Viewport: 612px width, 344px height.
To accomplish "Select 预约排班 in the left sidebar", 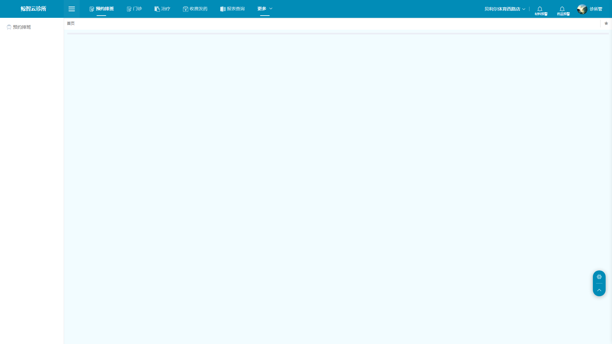I will [x=19, y=27].
